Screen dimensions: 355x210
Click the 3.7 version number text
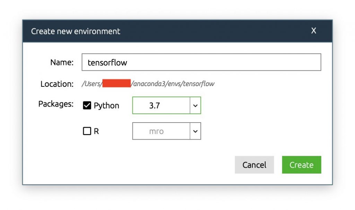[x=154, y=106]
